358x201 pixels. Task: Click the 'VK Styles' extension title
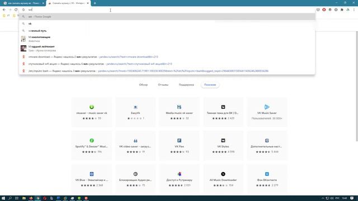(223, 146)
